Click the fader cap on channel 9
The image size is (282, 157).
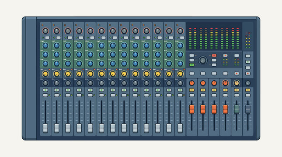pos(135,128)
